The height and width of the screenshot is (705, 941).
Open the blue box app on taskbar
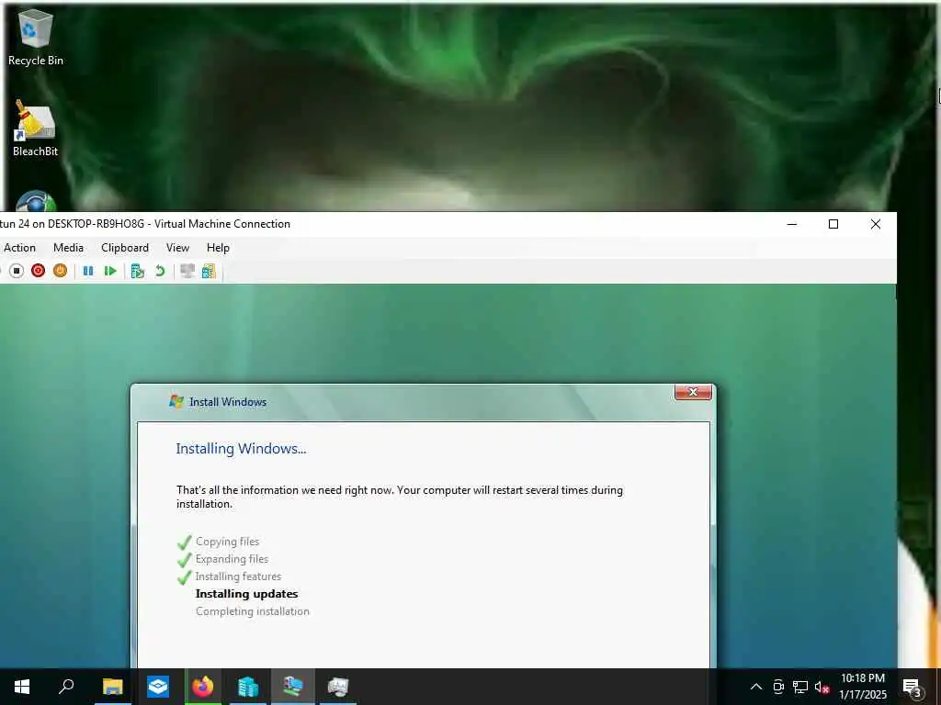158,687
